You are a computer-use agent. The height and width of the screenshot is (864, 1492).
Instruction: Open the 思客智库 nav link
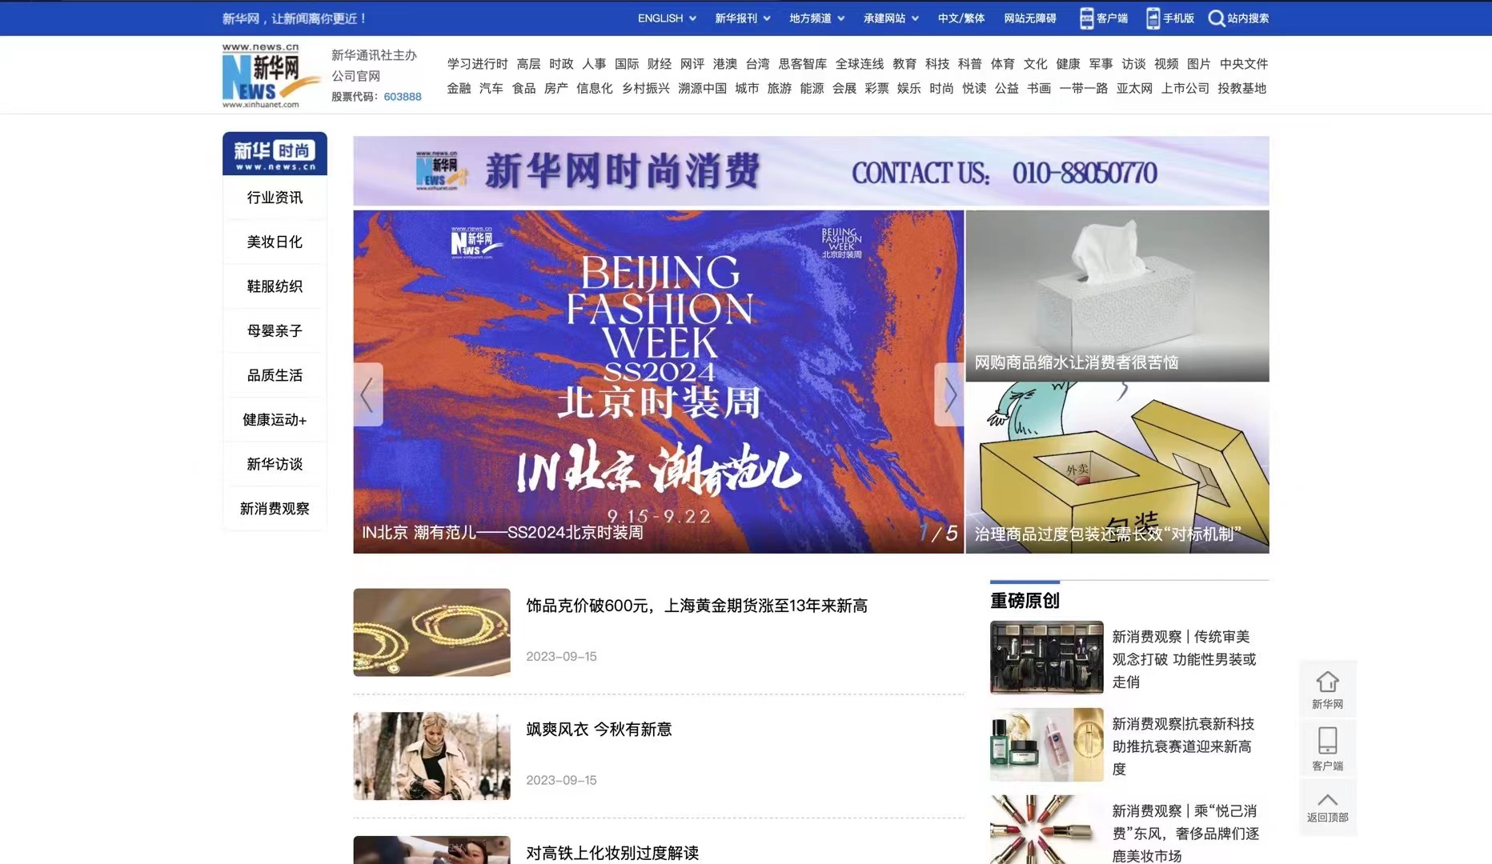coord(802,64)
